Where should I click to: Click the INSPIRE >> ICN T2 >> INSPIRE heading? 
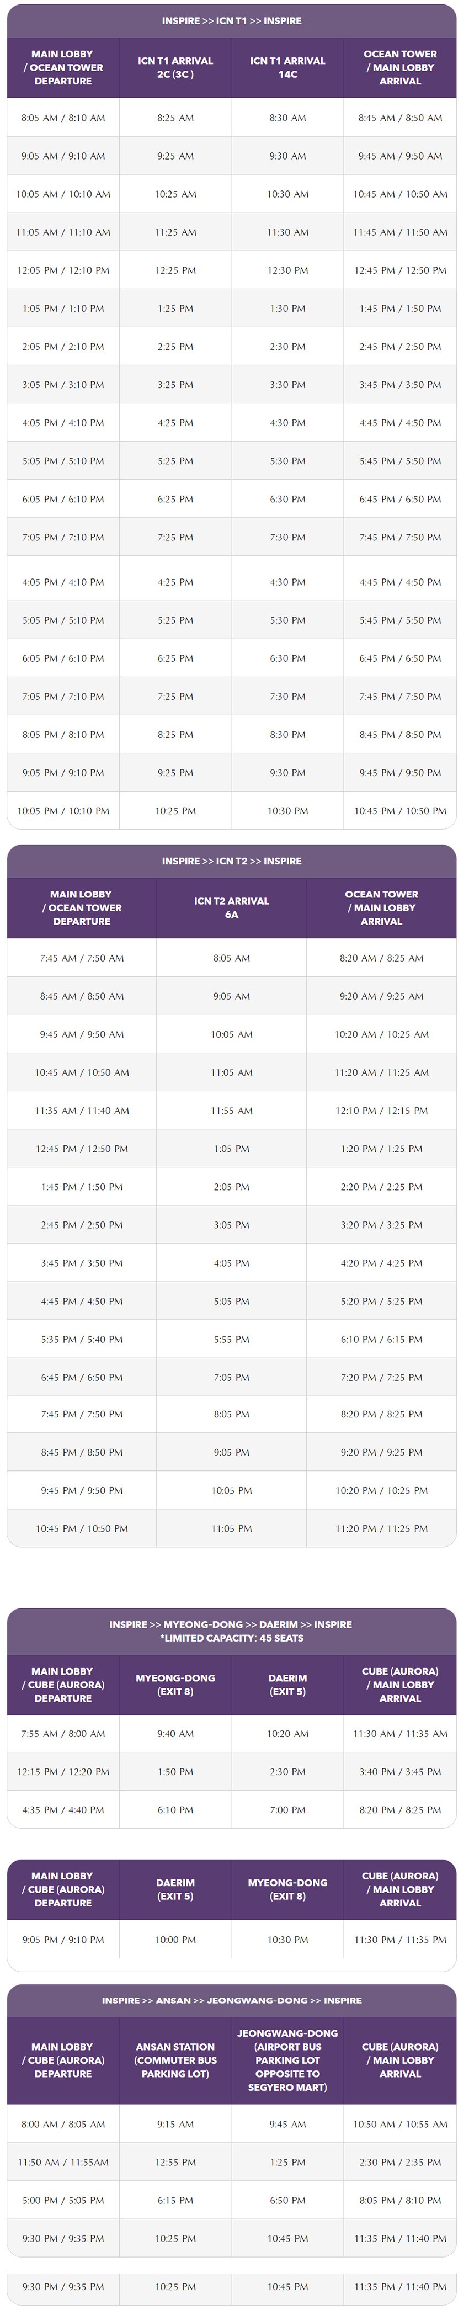coord(231,861)
